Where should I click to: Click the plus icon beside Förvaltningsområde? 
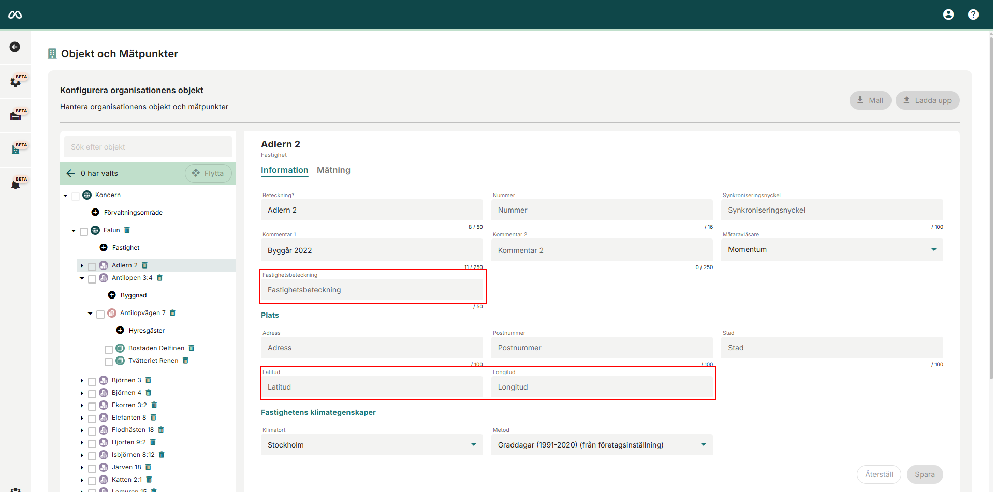(95, 213)
